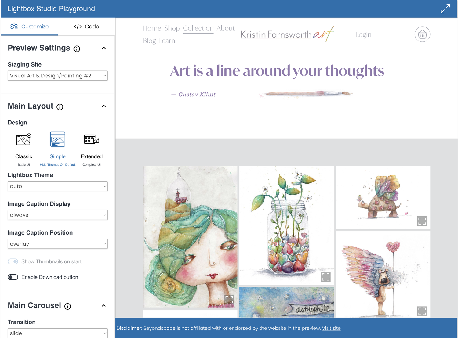
Task: Open the Shop menu item
Action: coord(172,28)
